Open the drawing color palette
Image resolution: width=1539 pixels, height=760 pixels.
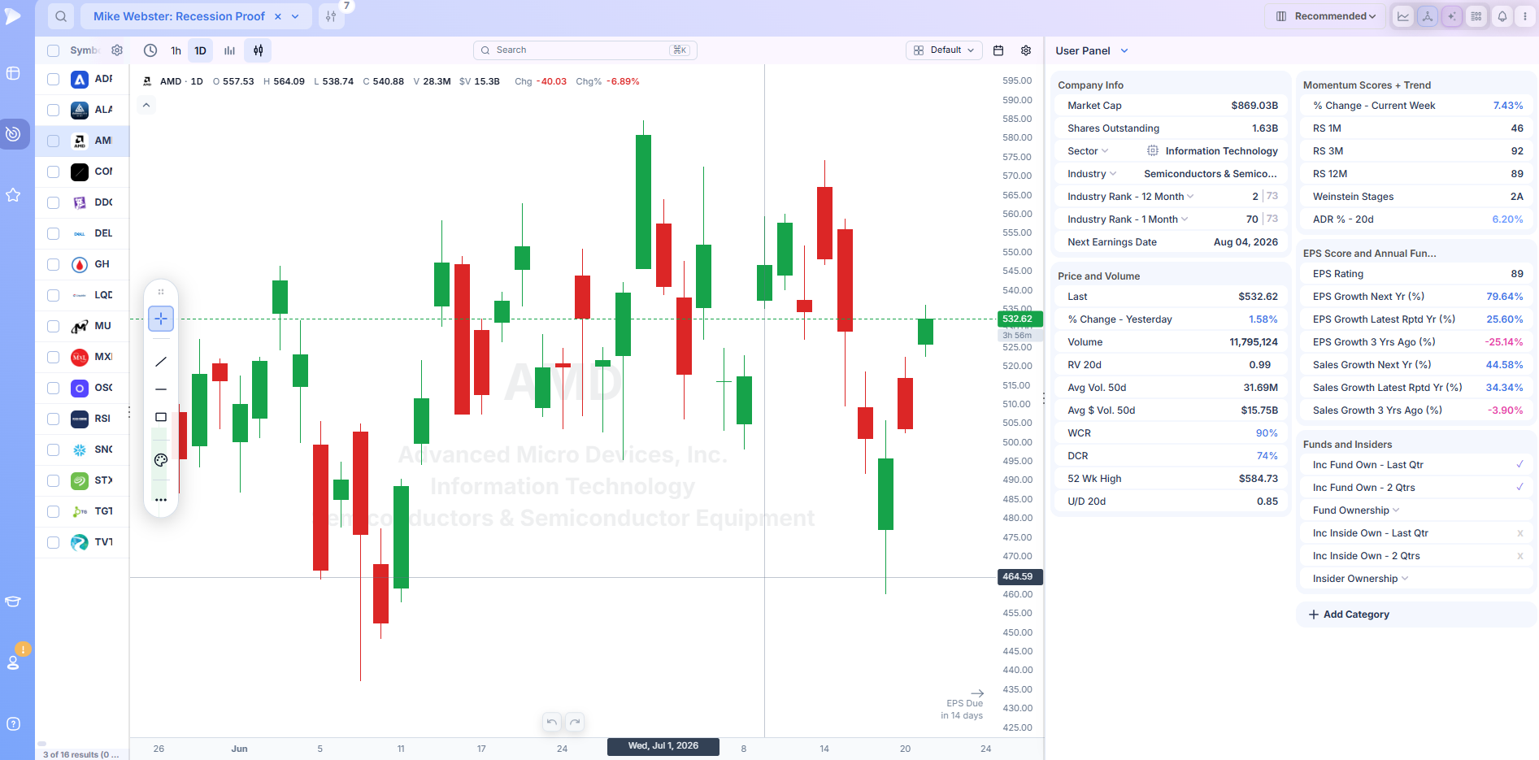click(161, 460)
